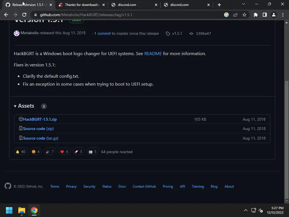289x217 pixels.
Task: Open the Contact GitHub footer link
Action: pyautogui.click(x=144, y=186)
